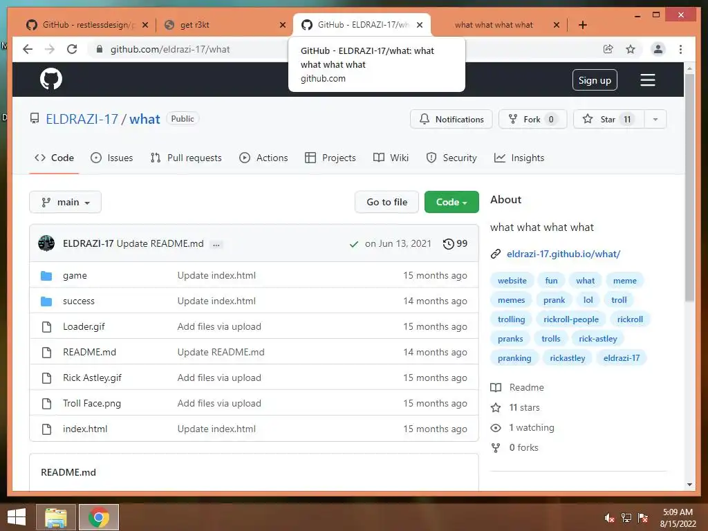
Task: Open the ELDRAZI-17 owner link in title
Action: point(82,119)
